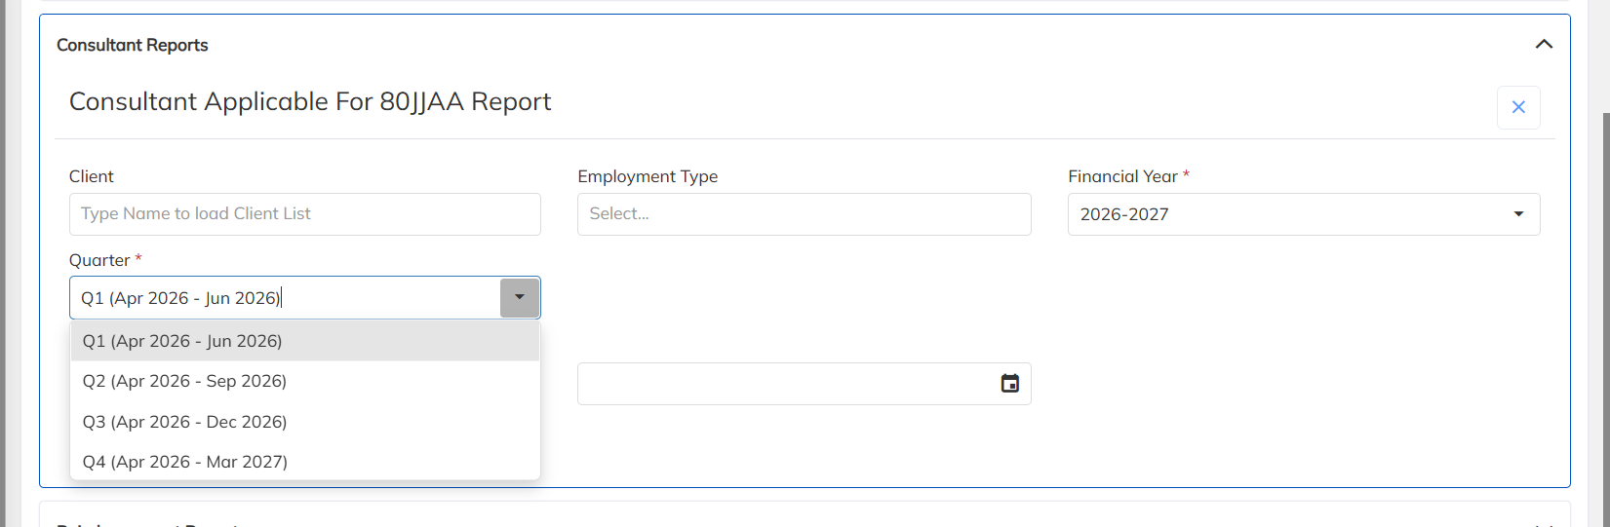The image size is (1610, 527).
Task: Click the Client field label
Action: (92, 176)
